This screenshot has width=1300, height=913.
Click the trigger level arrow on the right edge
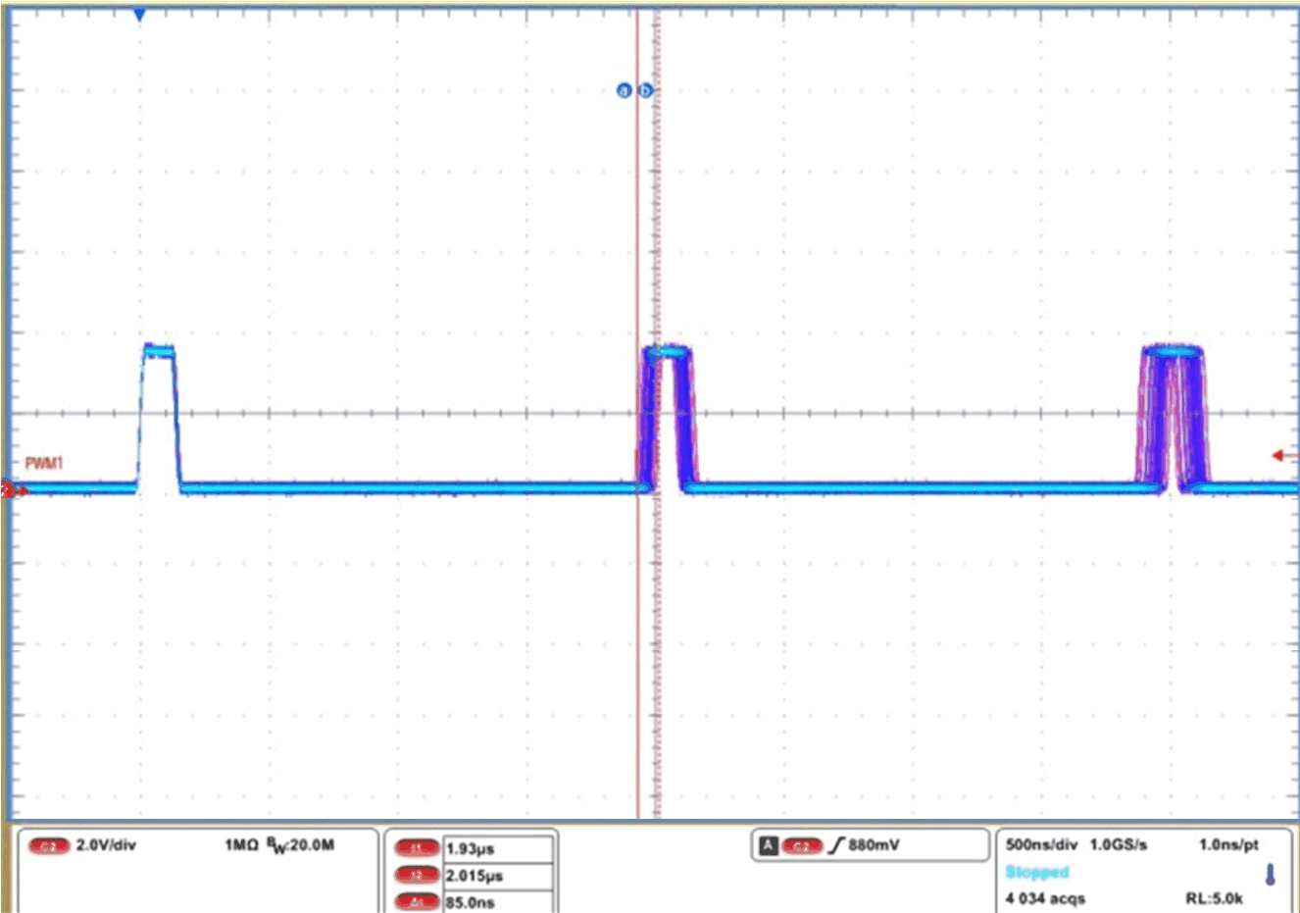click(1280, 454)
